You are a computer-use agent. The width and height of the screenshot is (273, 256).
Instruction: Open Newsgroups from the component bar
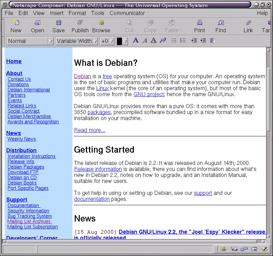pyautogui.click(x=244, y=249)
